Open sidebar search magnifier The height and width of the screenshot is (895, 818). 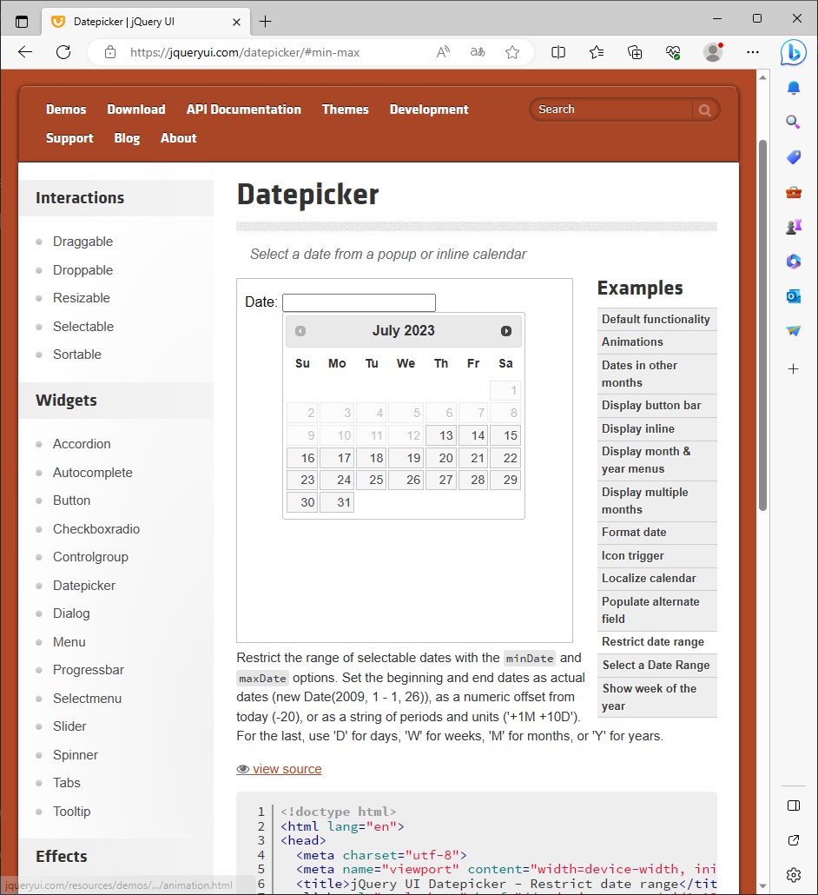point(794,122)
